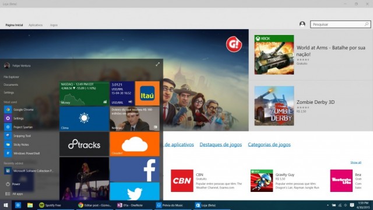Open Spotify Free from the taskbar
Image resolution: width=373 pixels, height=210 pixels.
click(50, 205)
